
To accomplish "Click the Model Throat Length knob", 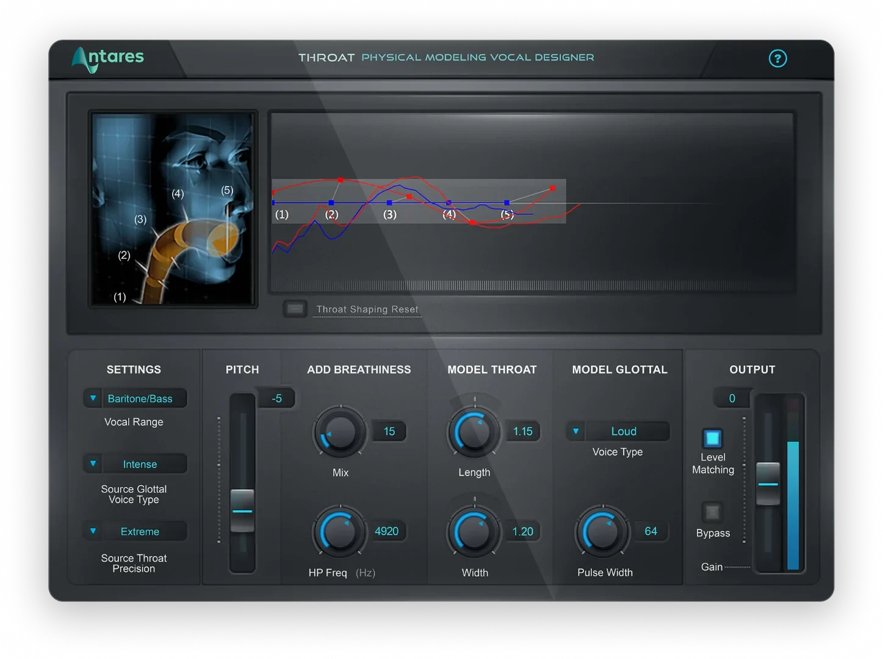I will 474,431.
